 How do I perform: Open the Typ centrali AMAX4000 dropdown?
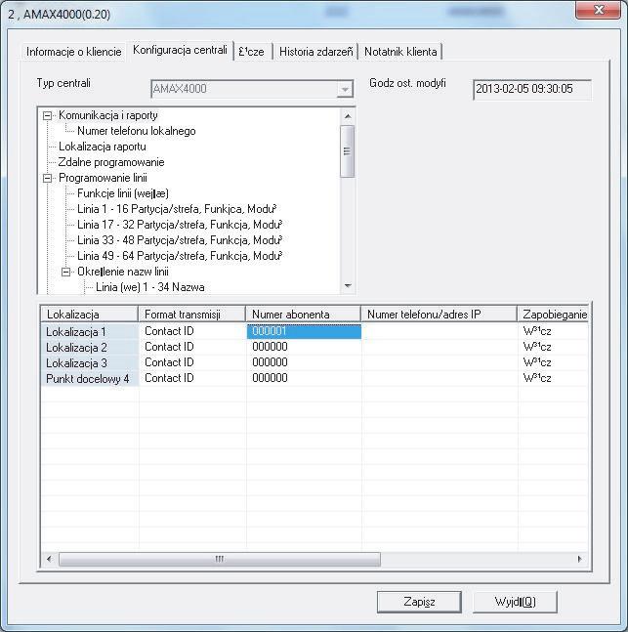345,89
